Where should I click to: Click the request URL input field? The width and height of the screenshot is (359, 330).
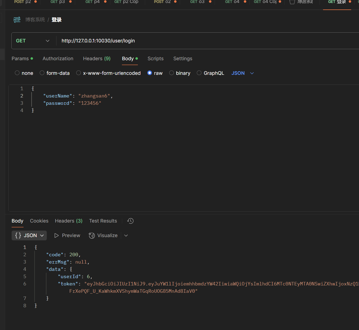(208, 41)
